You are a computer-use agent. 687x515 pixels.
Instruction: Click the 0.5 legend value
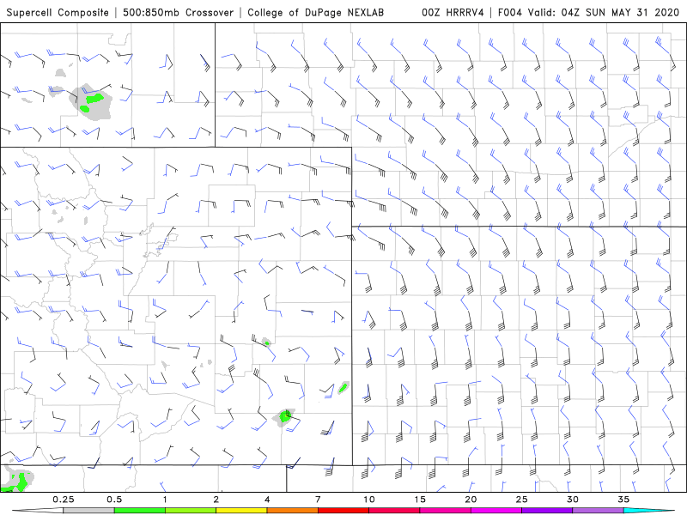[114, 500]
